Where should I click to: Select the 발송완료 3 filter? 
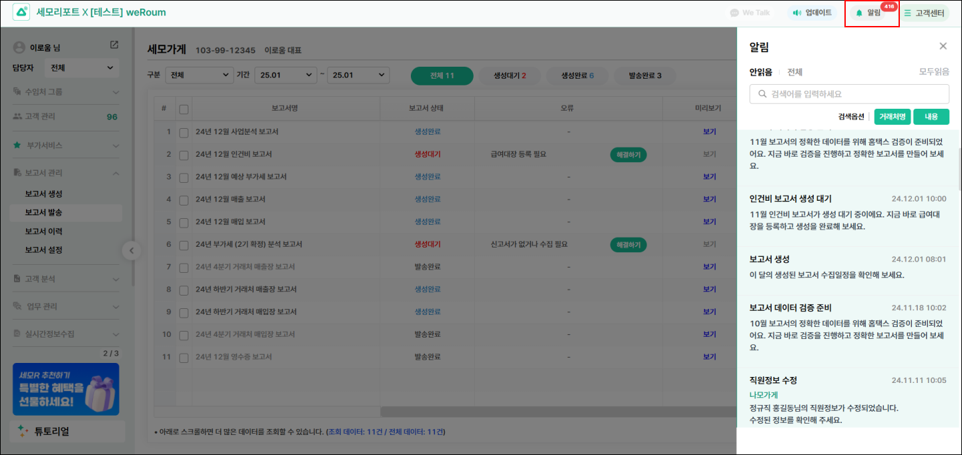[645, 75]
